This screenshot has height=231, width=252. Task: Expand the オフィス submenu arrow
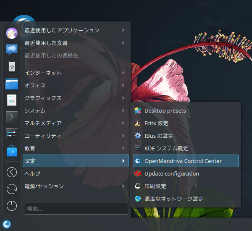point(123,85)
